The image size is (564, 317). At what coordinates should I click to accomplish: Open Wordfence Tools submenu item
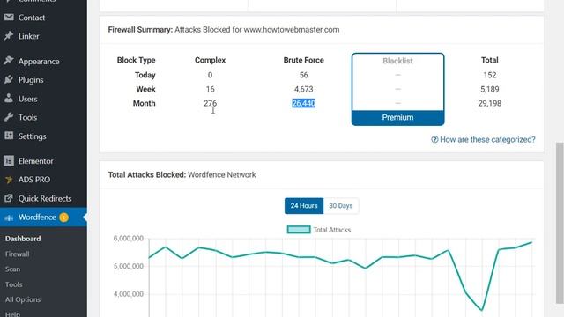(x=14, y=284)
